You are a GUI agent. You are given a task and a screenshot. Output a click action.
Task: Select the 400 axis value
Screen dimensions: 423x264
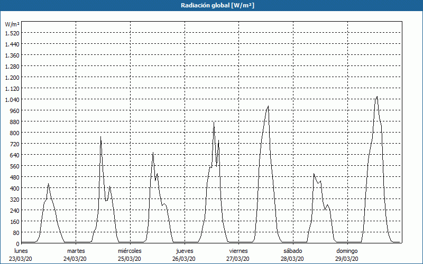(x=15, y=188)
